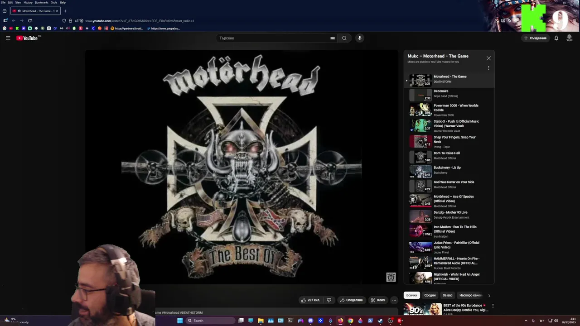This screenshot has width=580, height=326.
Task: Play Powerman 5000 - When Worlds Collide
Action: tap(449, 110)
